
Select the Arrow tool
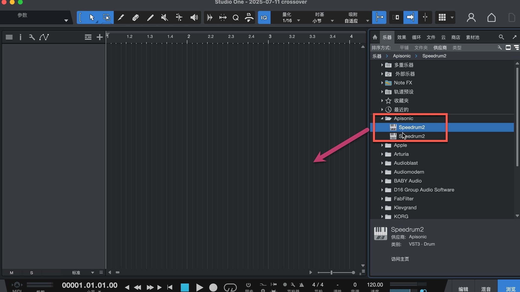(92, 18)
